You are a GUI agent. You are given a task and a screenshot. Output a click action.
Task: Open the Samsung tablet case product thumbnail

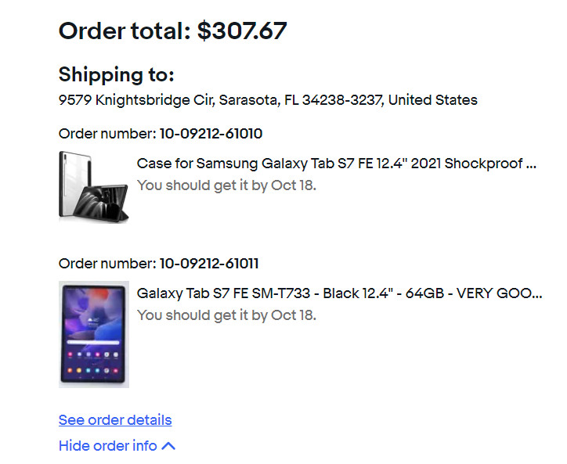pos(94,186)
